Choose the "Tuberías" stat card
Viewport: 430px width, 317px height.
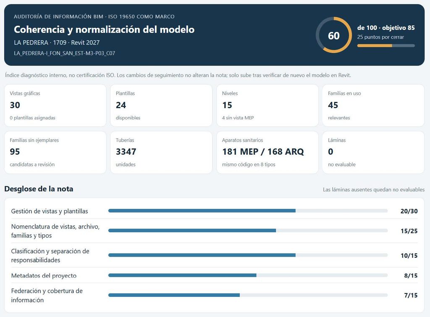click(161, 152)
